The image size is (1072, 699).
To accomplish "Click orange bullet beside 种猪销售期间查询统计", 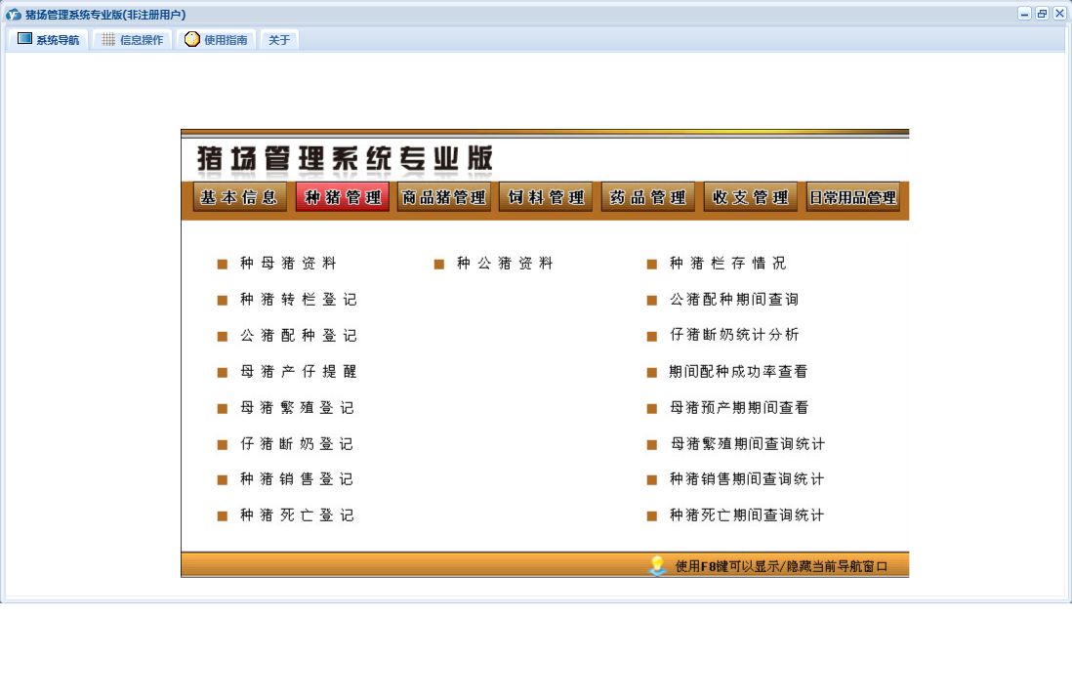I will click(x=651, y=480).
